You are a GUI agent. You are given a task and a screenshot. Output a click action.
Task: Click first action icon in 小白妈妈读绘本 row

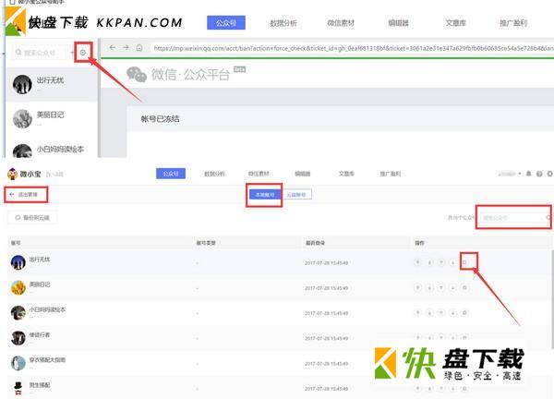pyautogui.click(x=417, y=312)
